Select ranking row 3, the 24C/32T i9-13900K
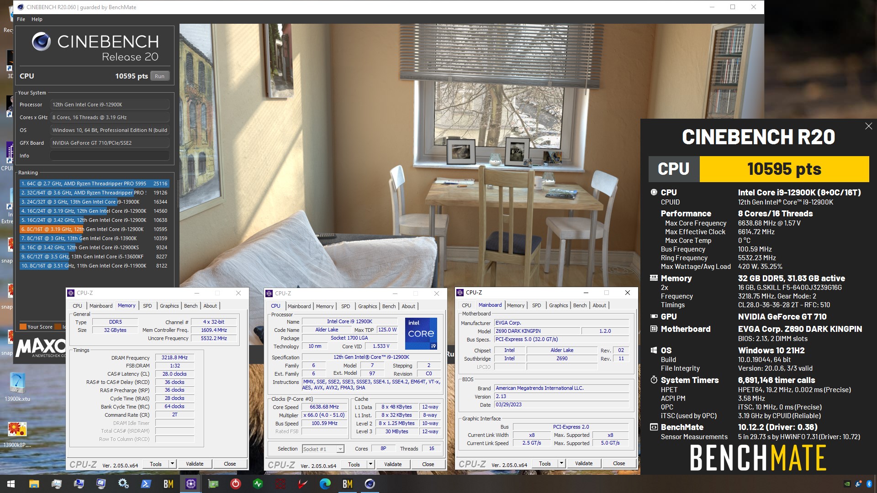This screenshot has width=877, height=493. pyautogui.click(x=94, y=202)
